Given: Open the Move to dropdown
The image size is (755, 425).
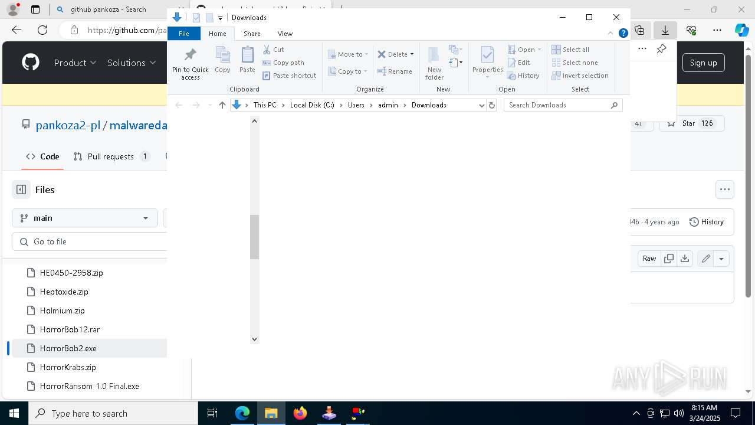Looking at the screenshot, I should [x=348, y=54].
